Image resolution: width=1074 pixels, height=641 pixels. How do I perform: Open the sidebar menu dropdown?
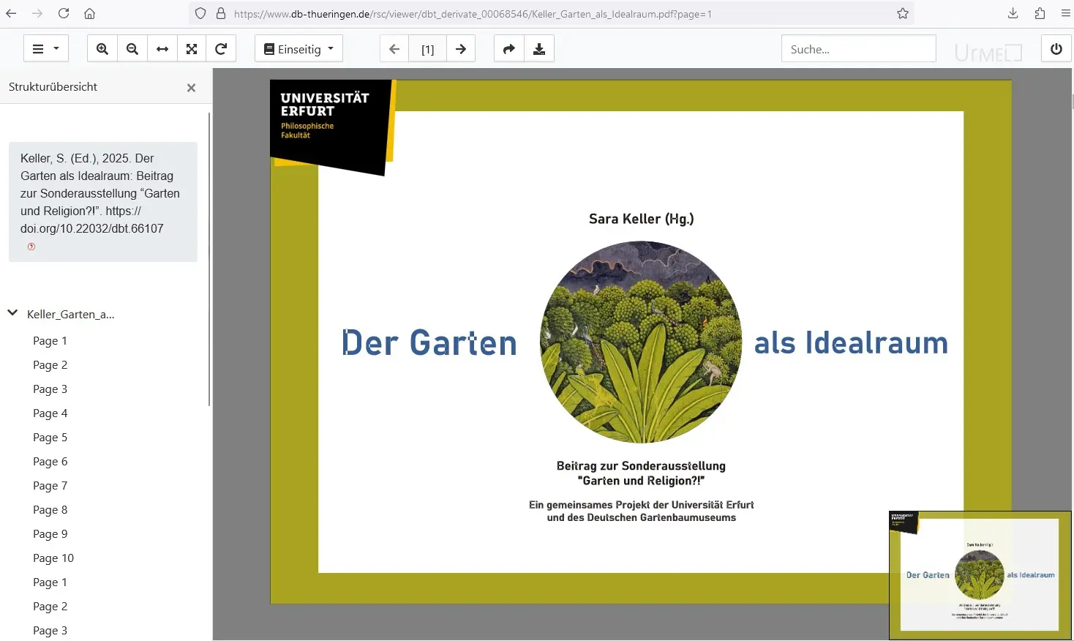tap(46, 49)
